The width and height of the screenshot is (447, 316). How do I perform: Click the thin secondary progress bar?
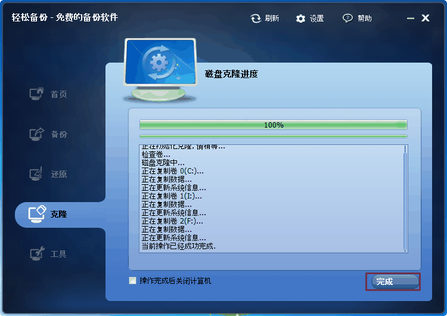273,137
